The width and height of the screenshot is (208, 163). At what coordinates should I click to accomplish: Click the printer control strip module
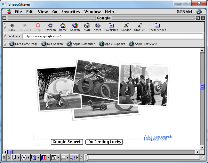(64, 158)
